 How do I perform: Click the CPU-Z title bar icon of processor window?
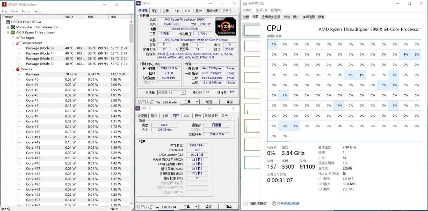point(139,3)
